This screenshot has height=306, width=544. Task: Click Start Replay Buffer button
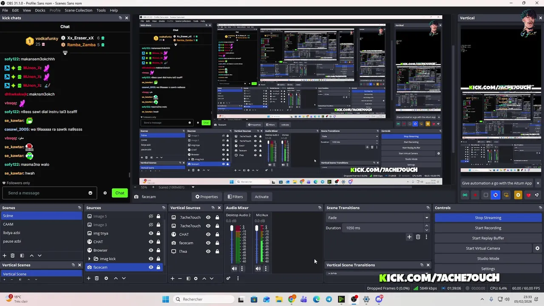(x=488, y=238)
